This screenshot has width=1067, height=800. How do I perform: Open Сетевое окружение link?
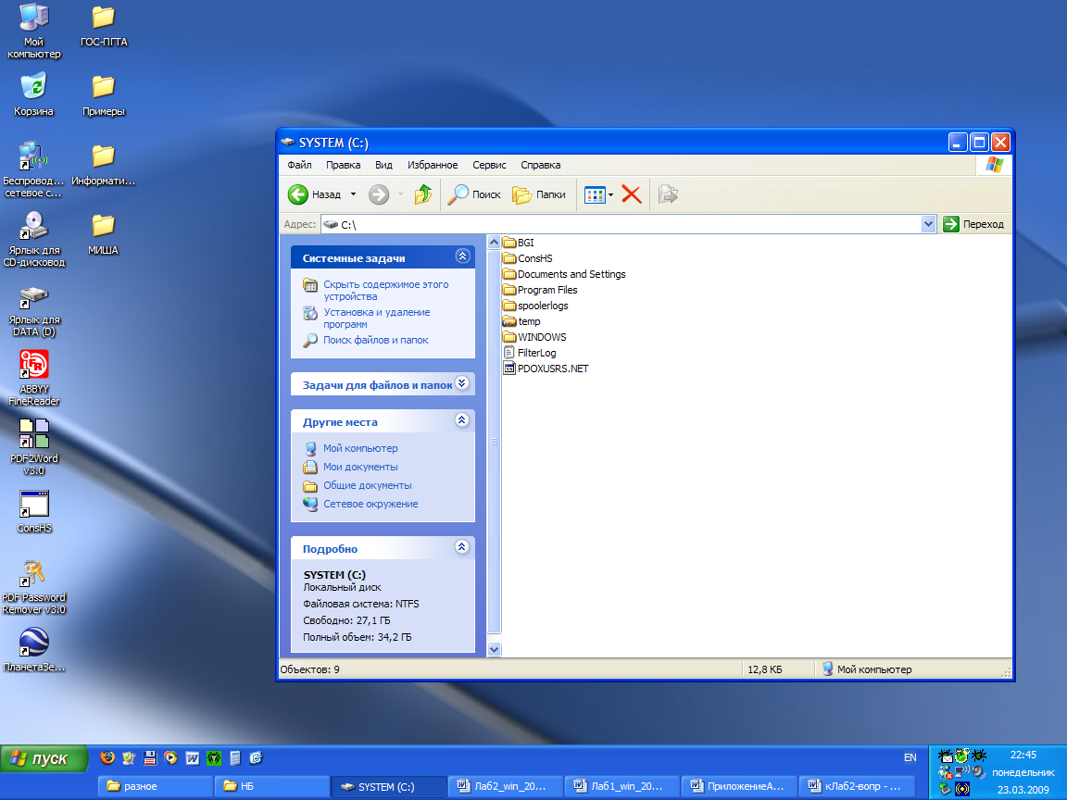click(370, 504)
